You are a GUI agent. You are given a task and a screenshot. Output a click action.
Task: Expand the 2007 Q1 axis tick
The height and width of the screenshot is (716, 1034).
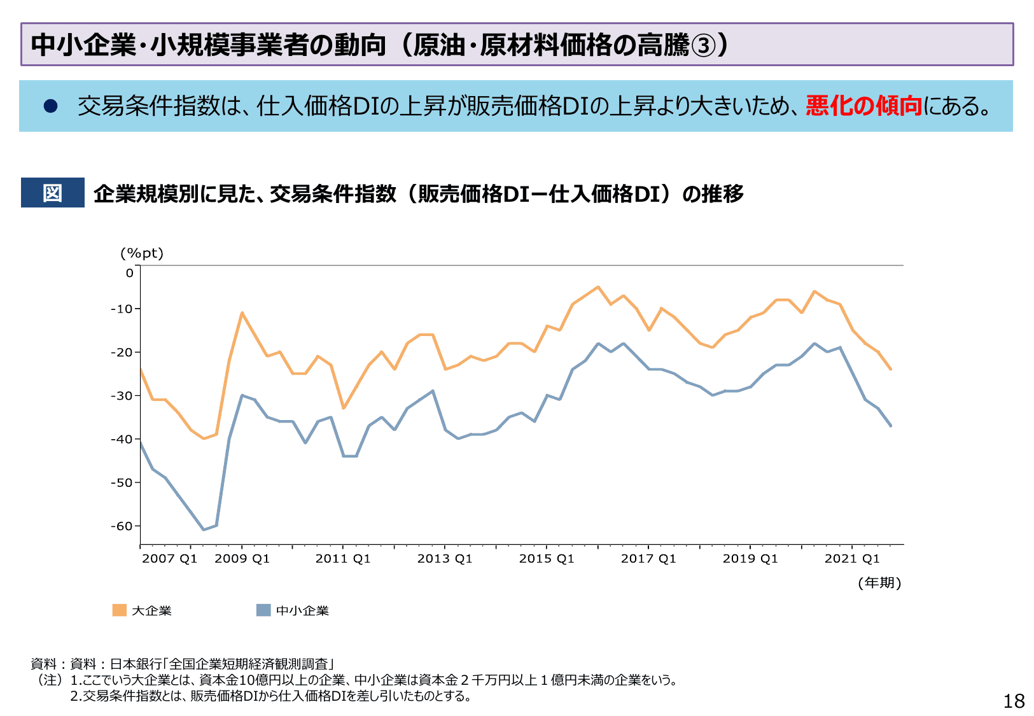[171, 559]
